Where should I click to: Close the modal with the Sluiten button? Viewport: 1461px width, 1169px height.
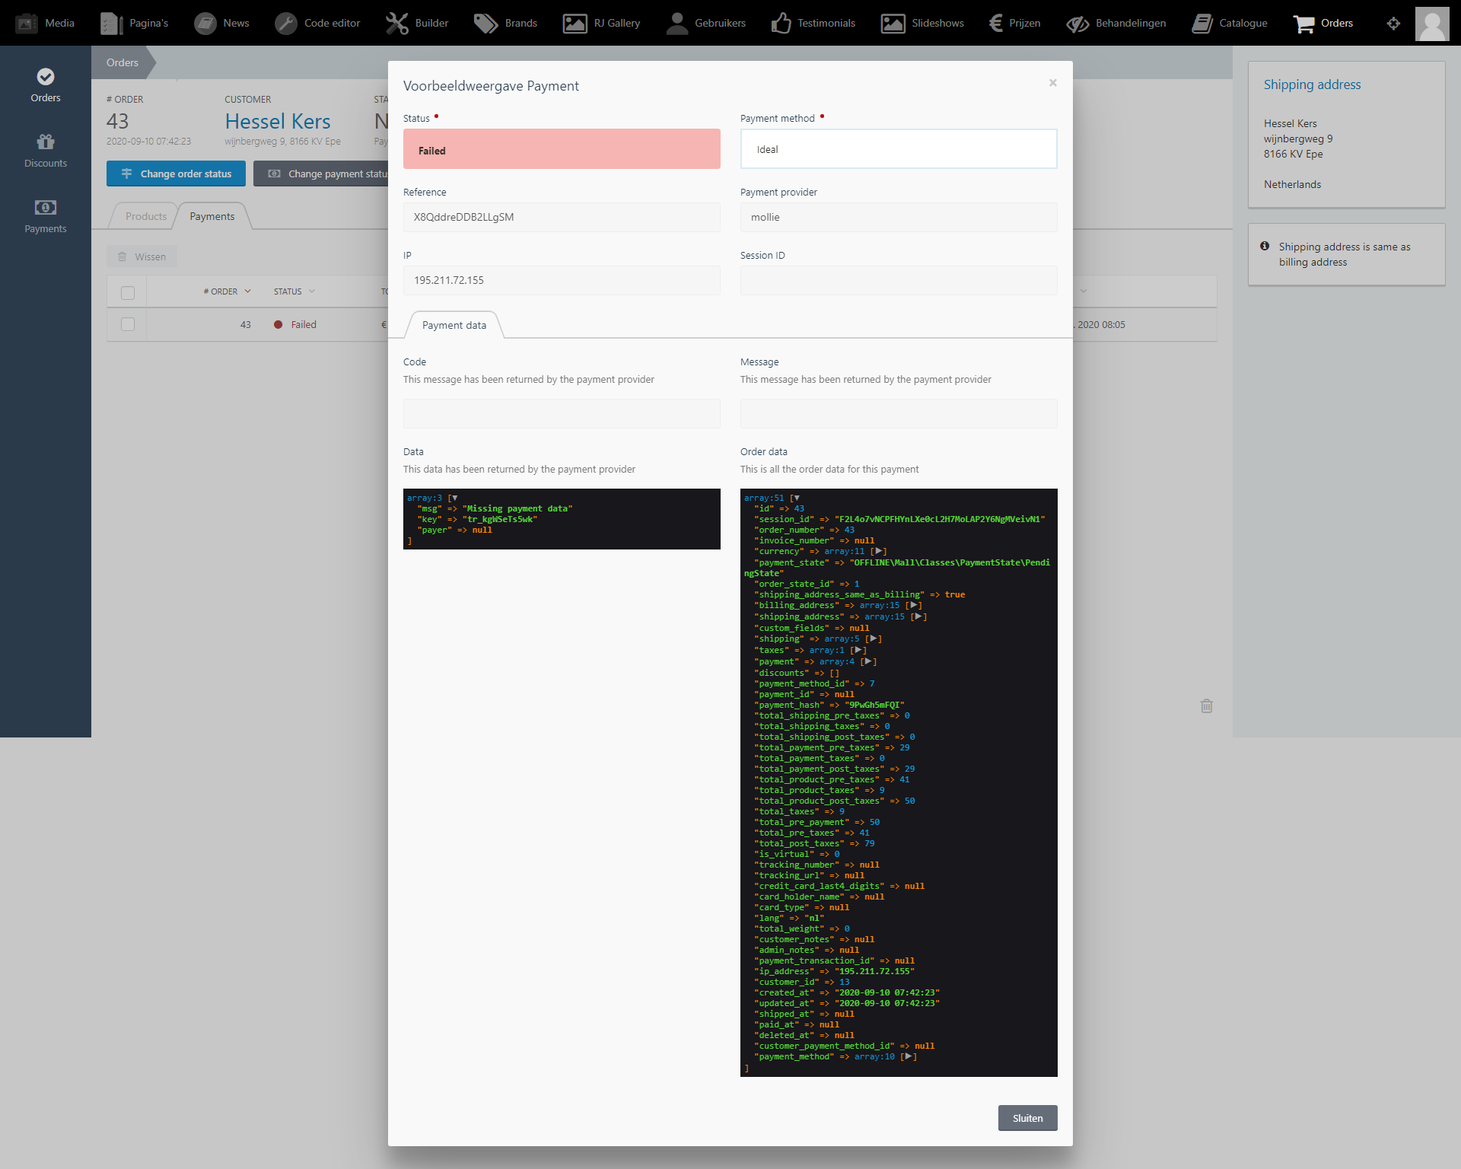point(1027,1118)
